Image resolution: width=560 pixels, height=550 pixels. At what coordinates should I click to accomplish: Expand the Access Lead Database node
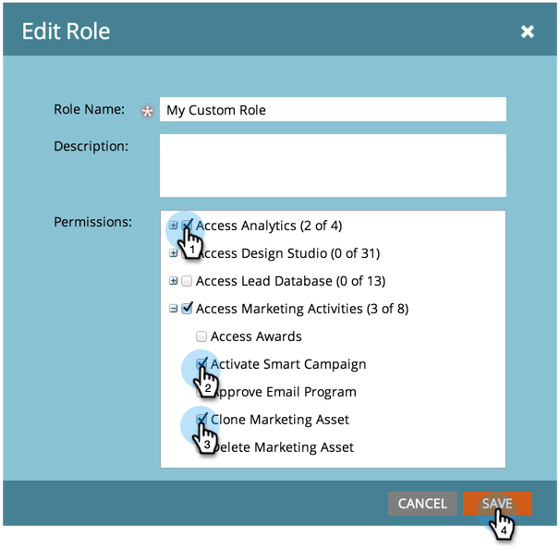click(174, 281)
